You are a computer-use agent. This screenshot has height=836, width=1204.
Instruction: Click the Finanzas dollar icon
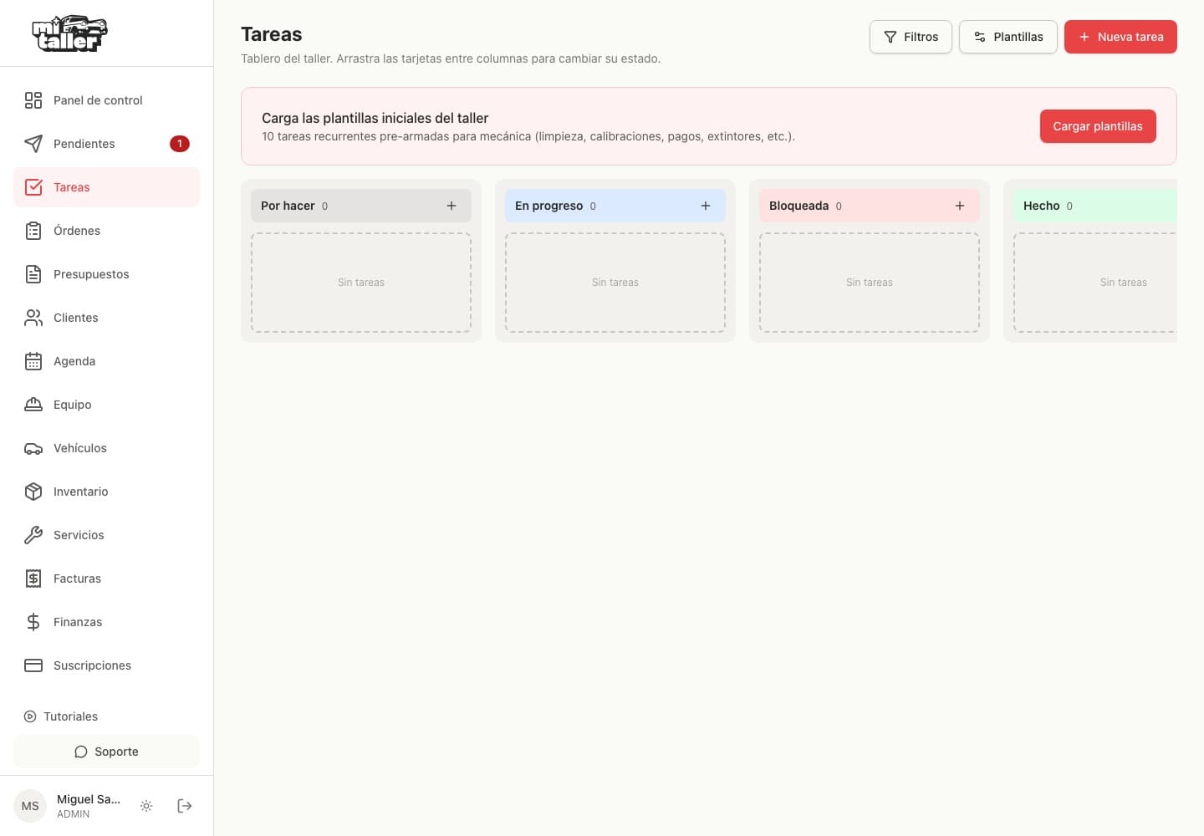(x=33, y=622)
